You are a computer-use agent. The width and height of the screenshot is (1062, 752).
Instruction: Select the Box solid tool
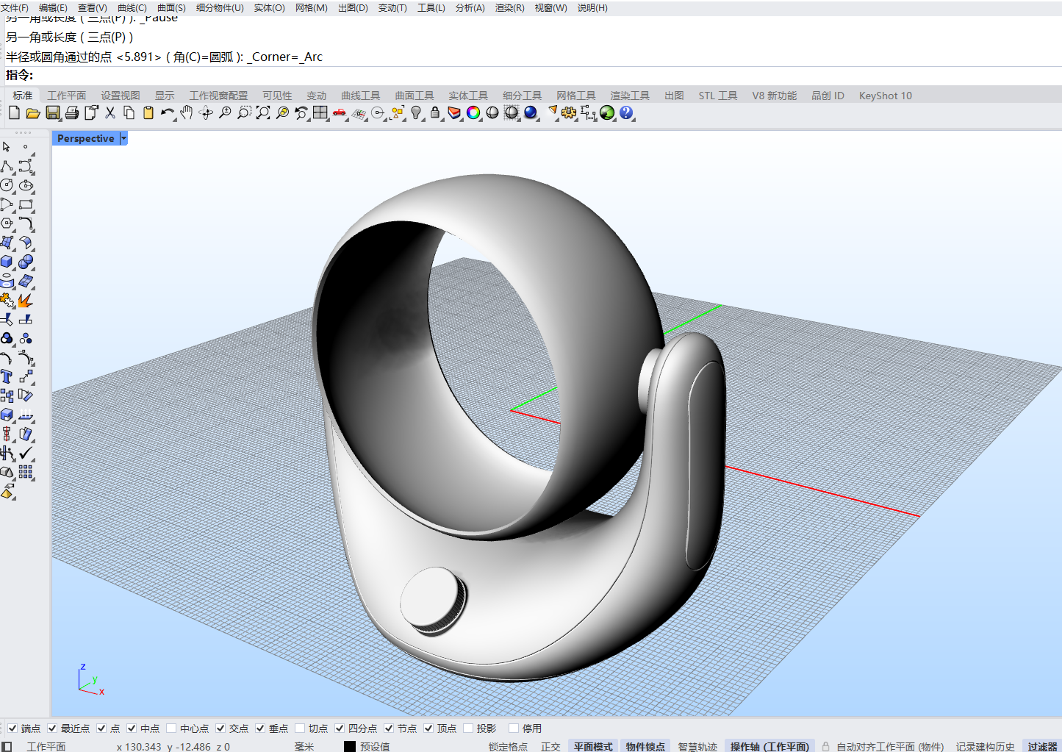point(7,262)
